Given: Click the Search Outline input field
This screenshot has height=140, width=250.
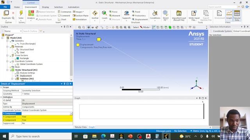Looking at the screenshot, I should pyautogui.click(x=30, y=31).
